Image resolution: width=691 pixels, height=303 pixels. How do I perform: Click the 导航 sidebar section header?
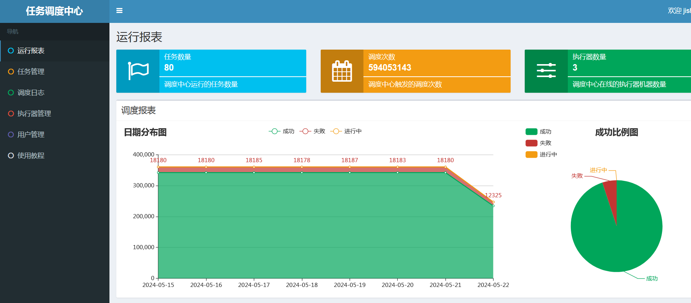click(13, 32)
